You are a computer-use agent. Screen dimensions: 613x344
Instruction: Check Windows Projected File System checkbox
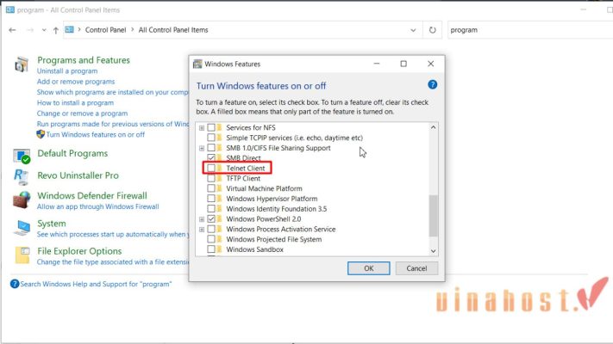(211, 239)
